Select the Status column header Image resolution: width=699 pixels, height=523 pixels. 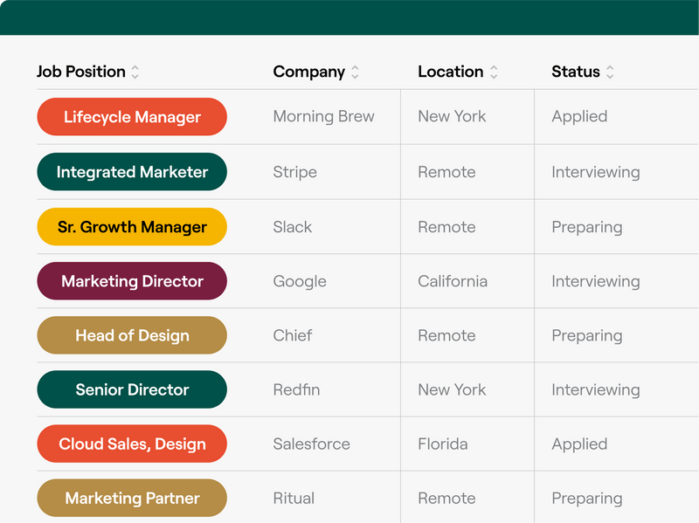577,72
